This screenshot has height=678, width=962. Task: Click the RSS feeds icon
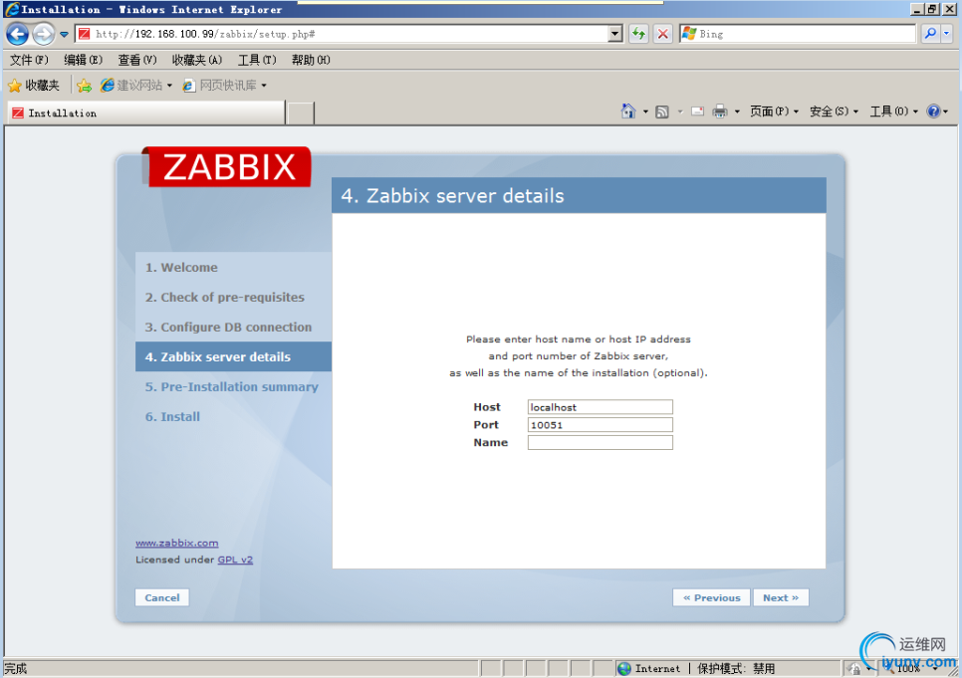(662, 112)
